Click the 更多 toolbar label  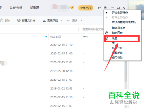click(x=75, y=20)
